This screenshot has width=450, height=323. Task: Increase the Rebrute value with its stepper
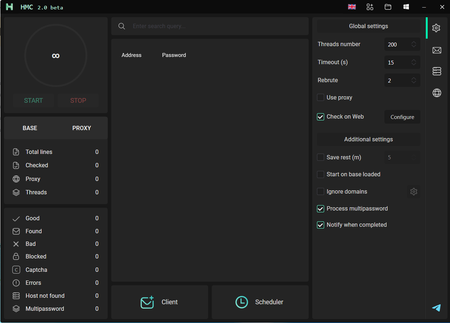point(413,78)
